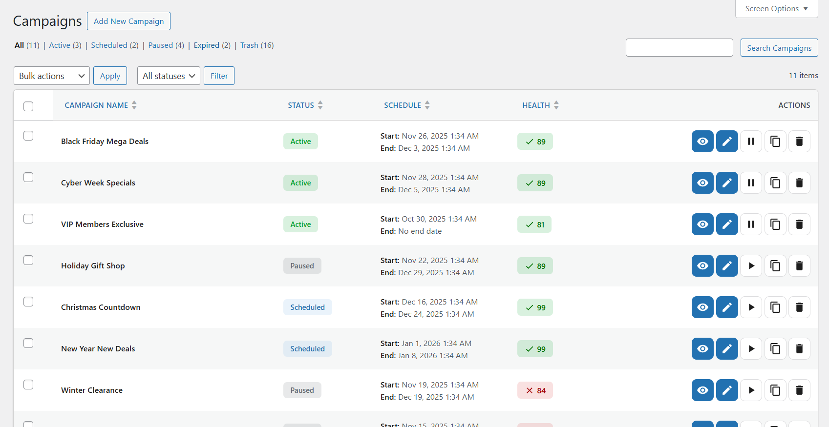829x427 pixels.
Task: Check the select-all campaigns checkbox
Action: (x=28, y=106)
